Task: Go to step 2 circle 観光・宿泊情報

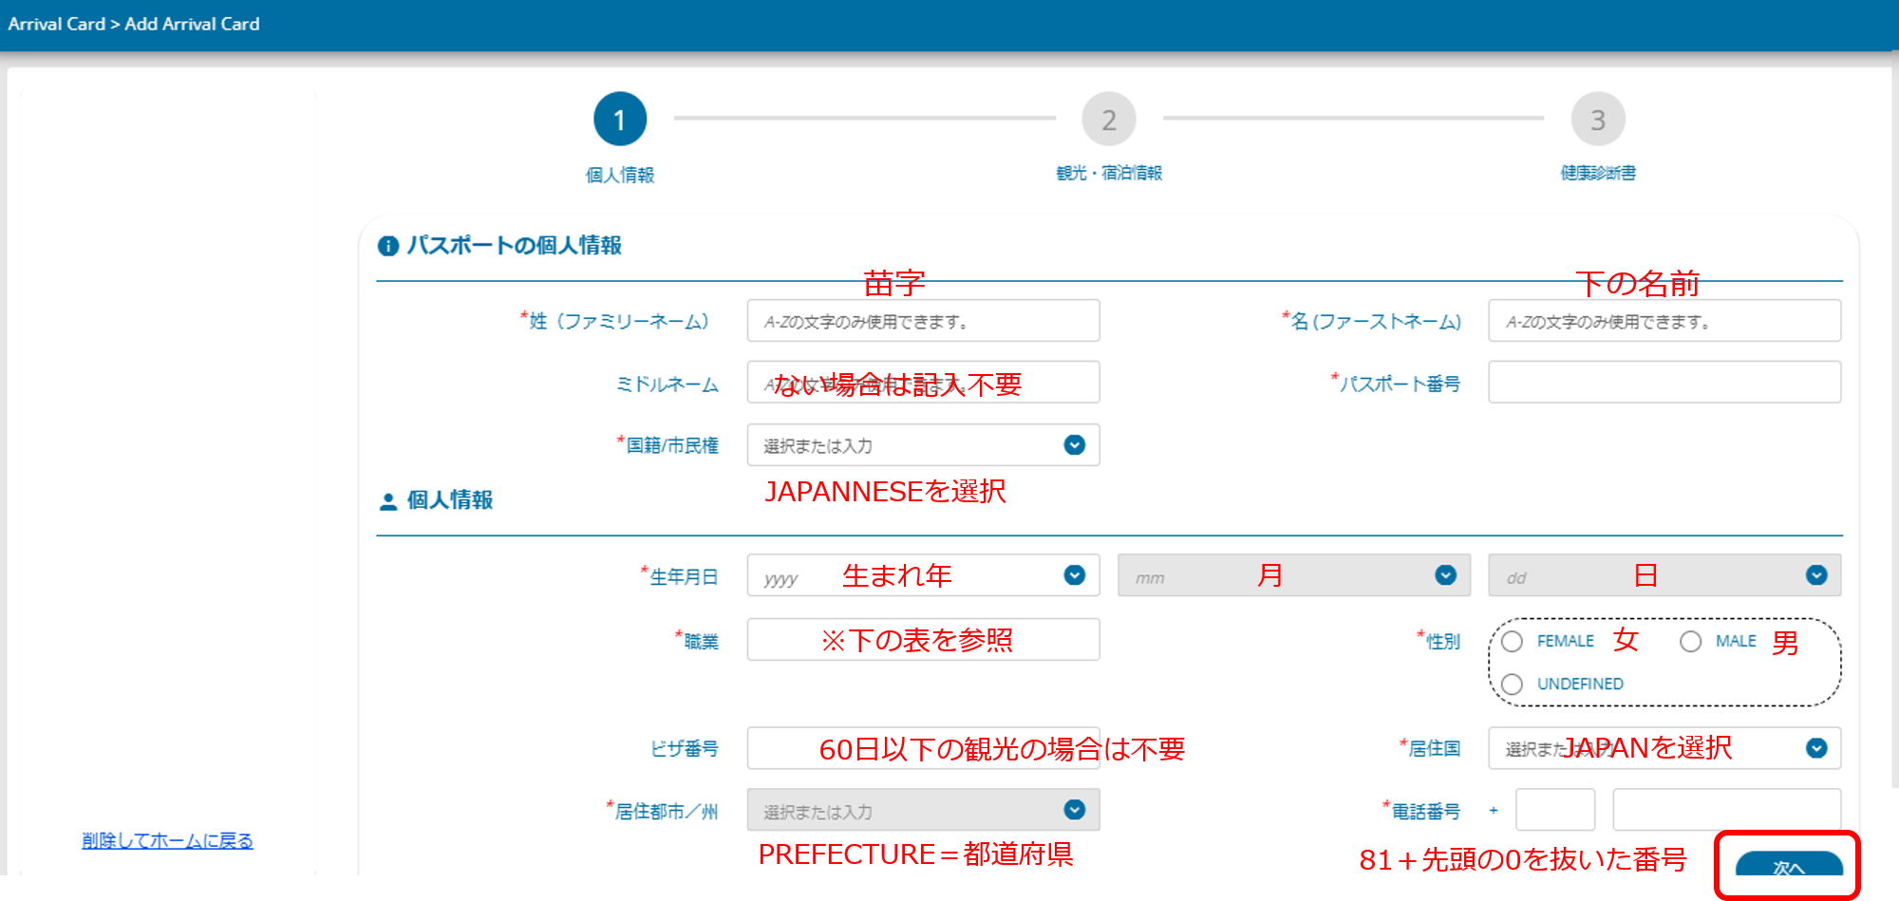Action: click(x=1108, y=120)
